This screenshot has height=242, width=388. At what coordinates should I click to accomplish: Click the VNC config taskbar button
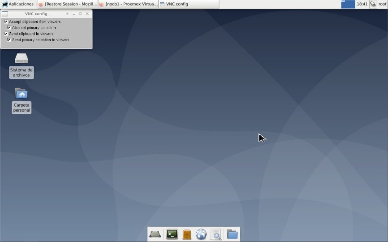click(x=189, y=4)
